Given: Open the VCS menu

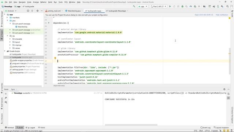Looking at the screenshot, I should [x=66, y=2].
